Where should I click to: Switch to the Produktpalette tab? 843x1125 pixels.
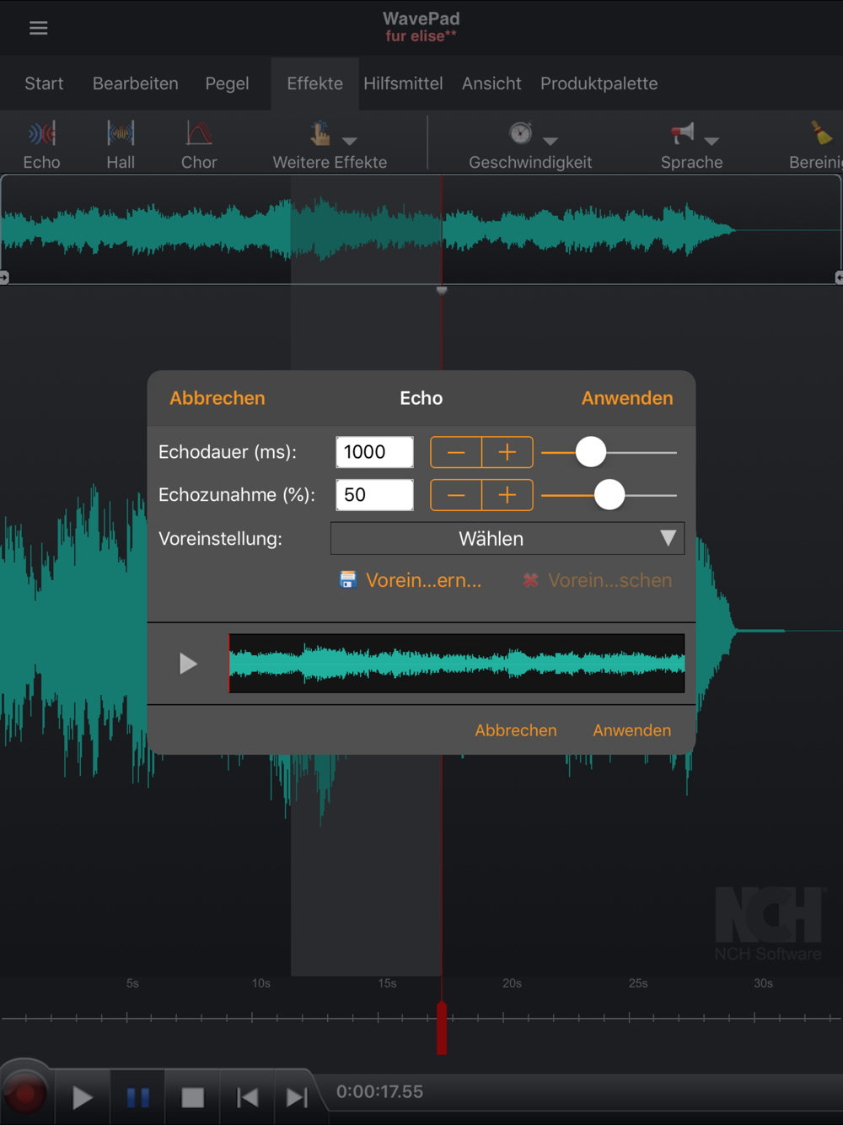599,83
